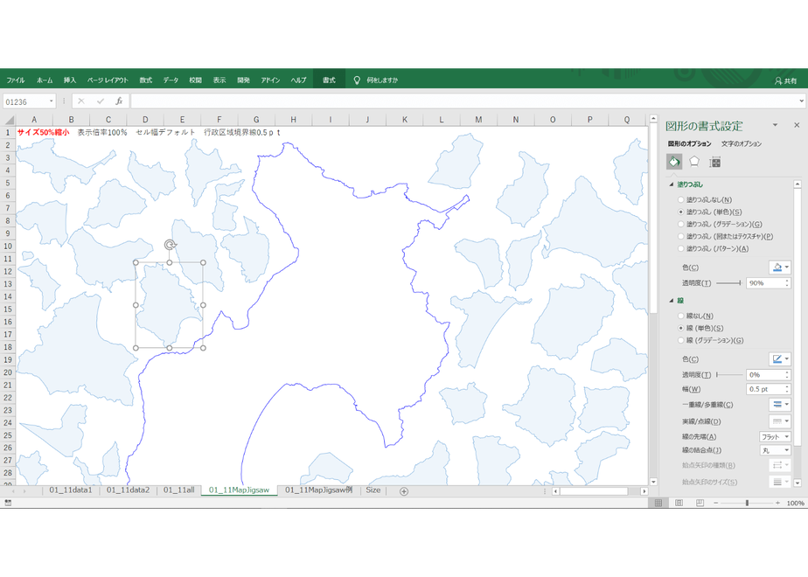
Task: Open the 挿入 (Insert) ribbon tab
Action: coord(70,80)
